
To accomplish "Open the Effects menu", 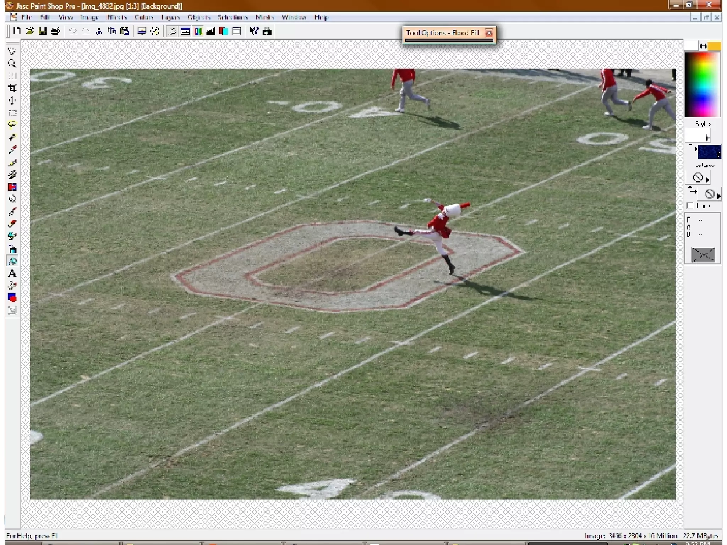I will (116, 17).
